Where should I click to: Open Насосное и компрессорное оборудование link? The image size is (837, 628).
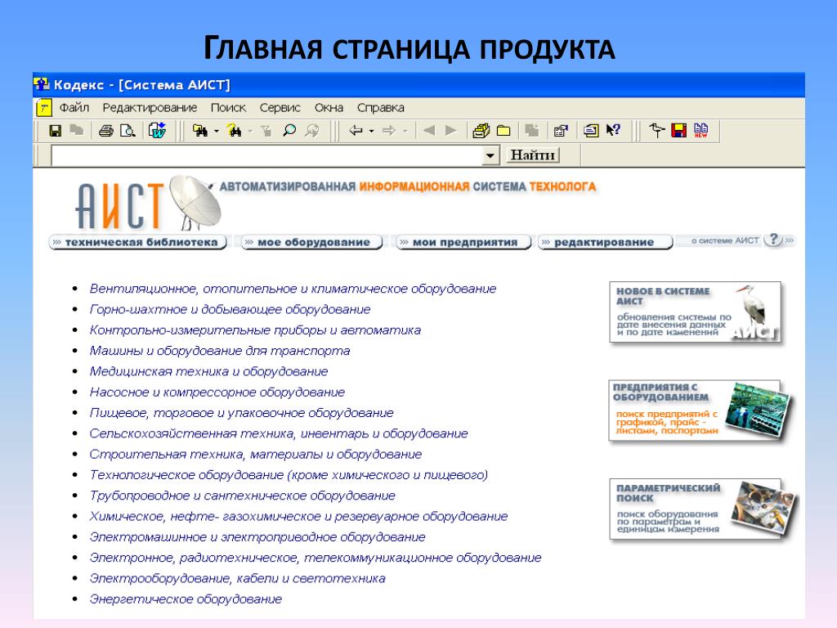tap(217, 392)
